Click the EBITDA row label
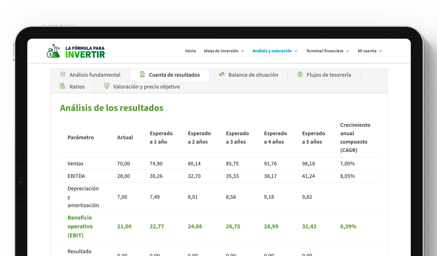The width and height of the screenshot is (437, 256). pos(76,176)
